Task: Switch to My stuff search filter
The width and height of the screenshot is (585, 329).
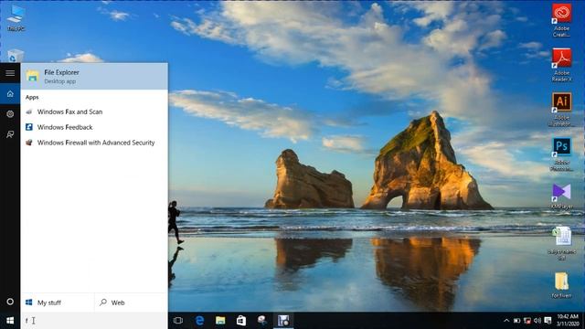Action: point(58,302)
